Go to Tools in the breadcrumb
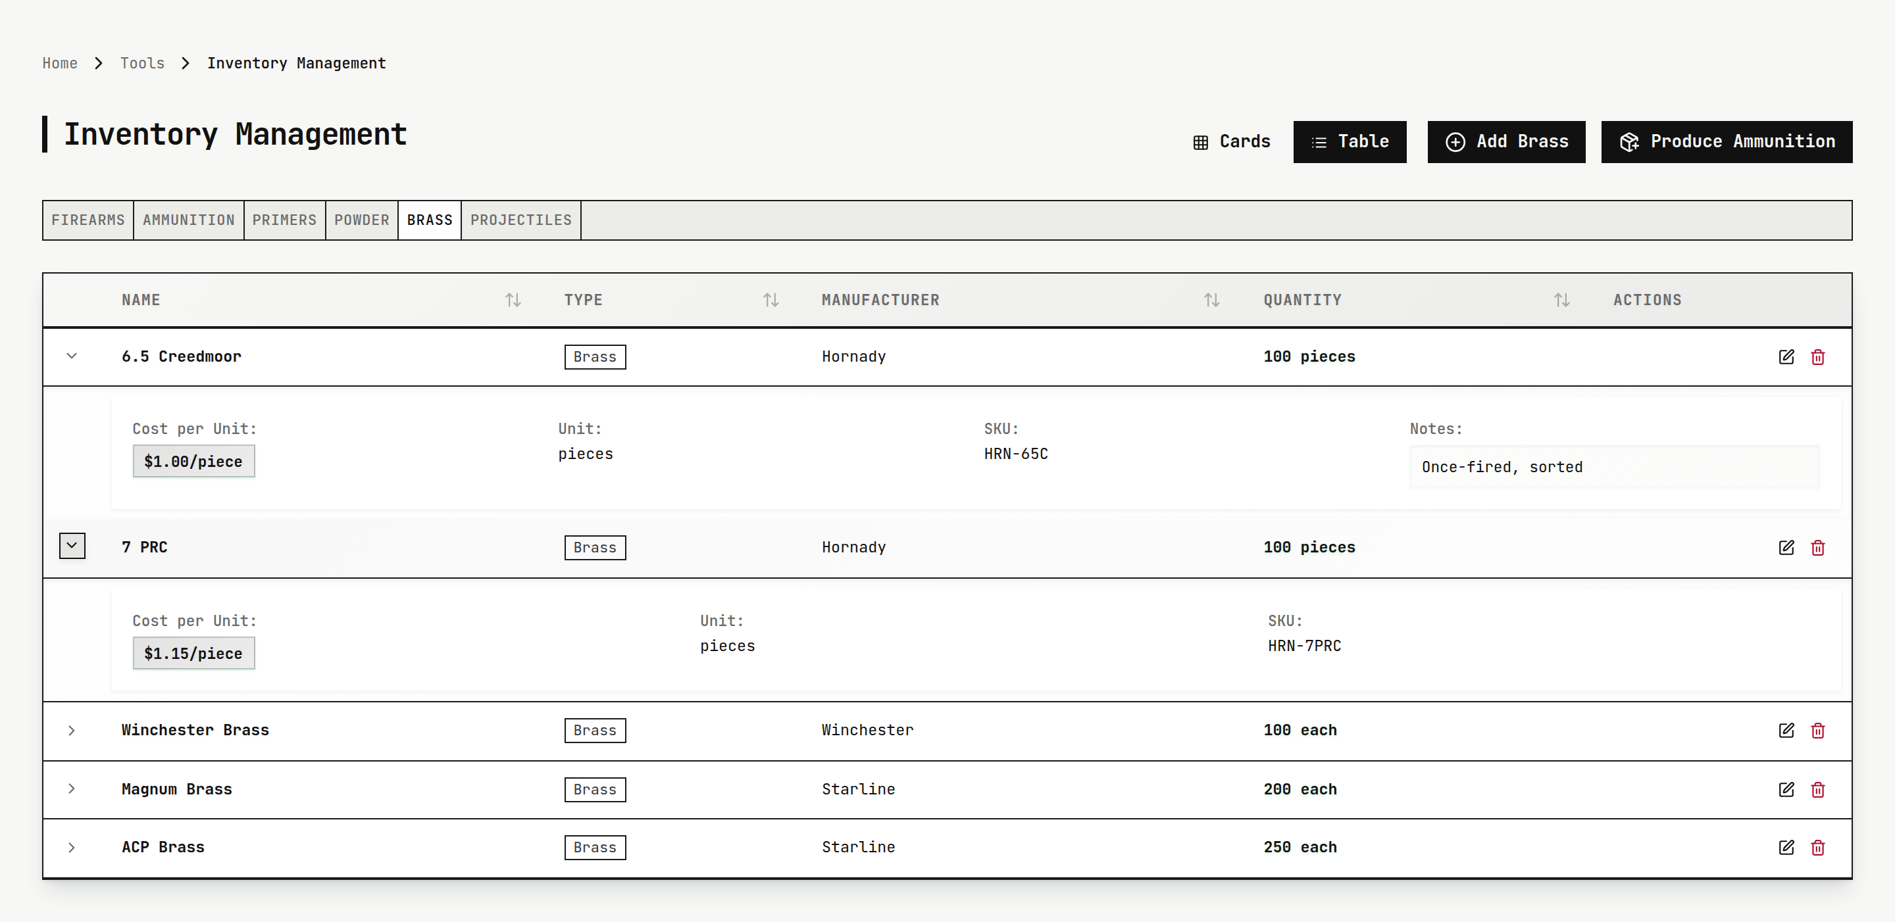 (x=142, y=63)
